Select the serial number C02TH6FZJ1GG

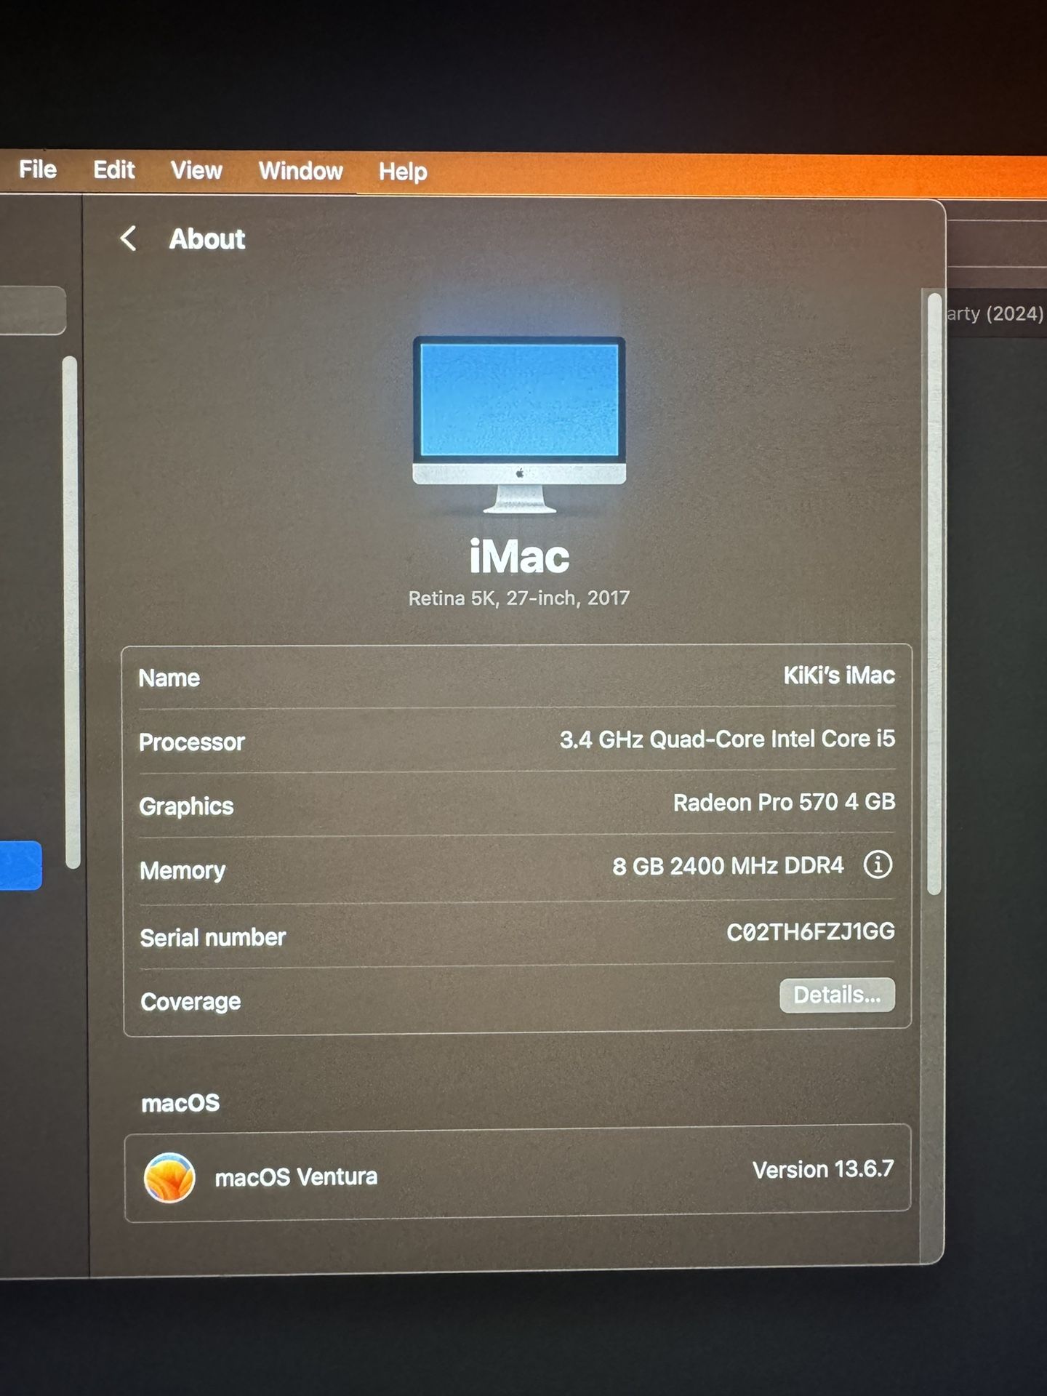(811, 931)
